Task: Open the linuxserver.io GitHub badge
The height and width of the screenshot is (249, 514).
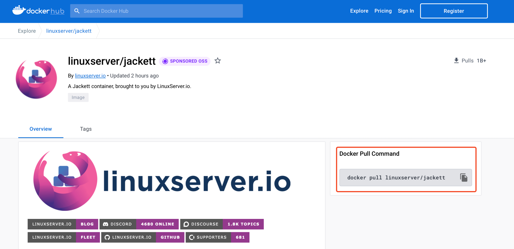Action: (143, 237)
